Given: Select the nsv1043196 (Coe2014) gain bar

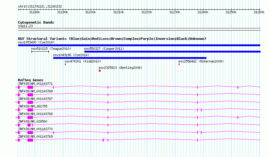Looking at the screenshot, I should [x=130, y=58].
